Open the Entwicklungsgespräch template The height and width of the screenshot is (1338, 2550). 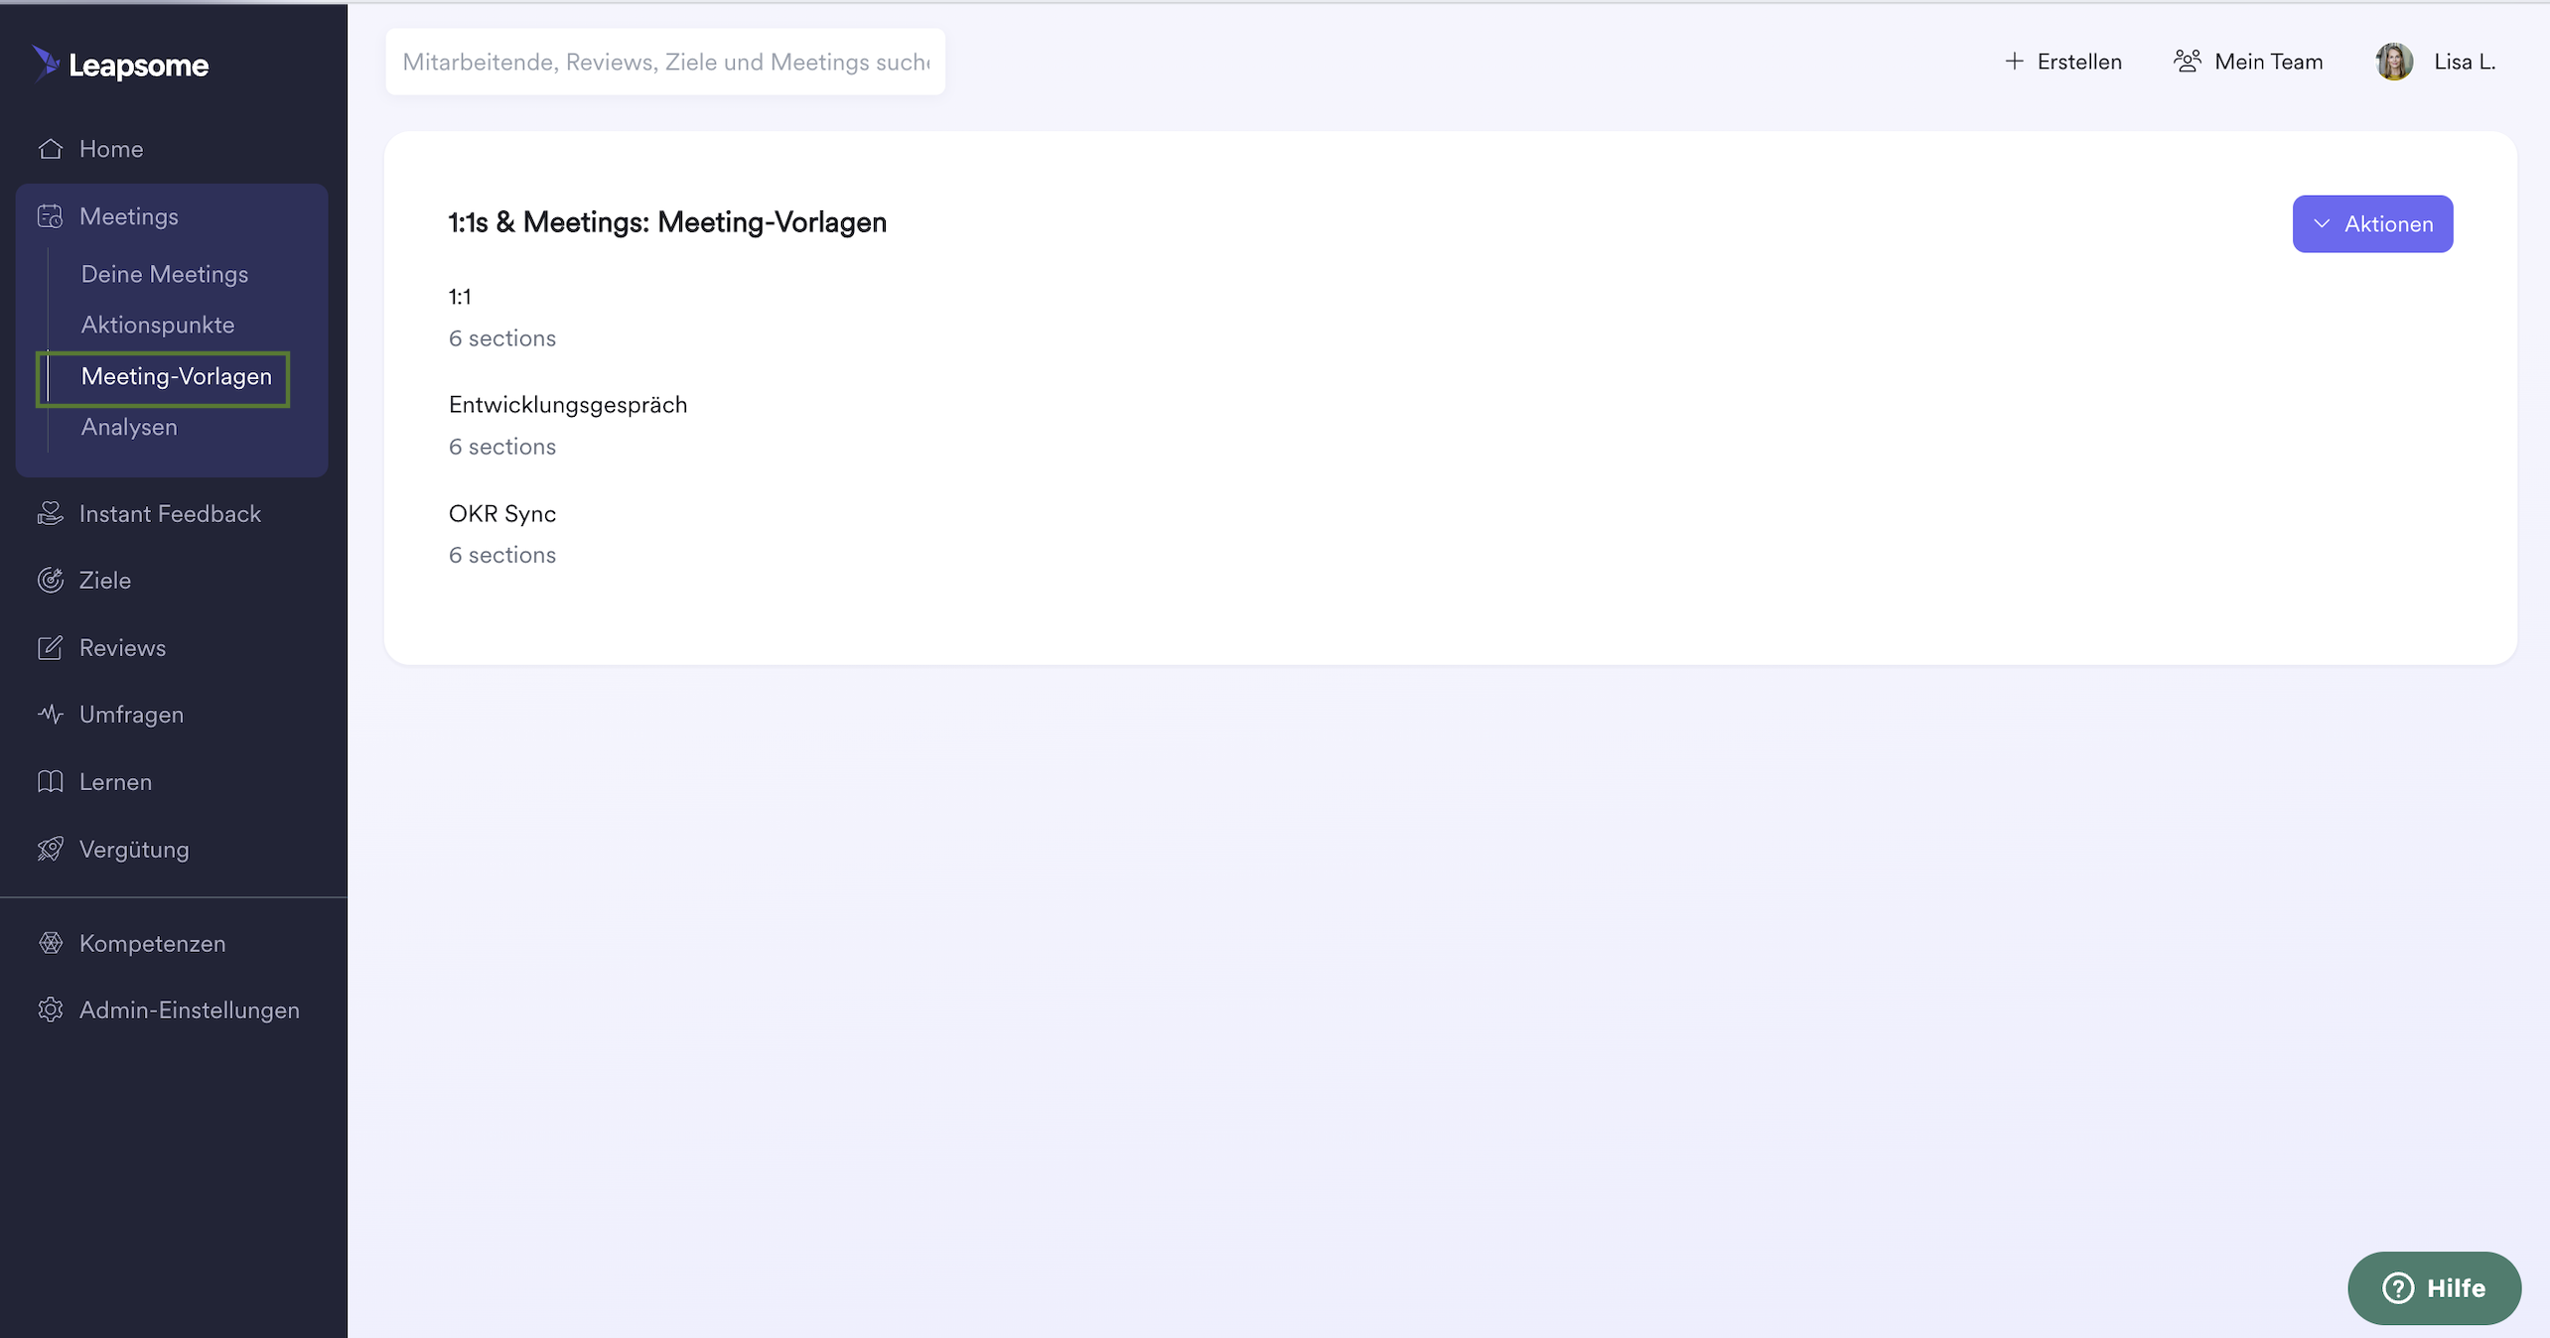[x=568, y=405]
